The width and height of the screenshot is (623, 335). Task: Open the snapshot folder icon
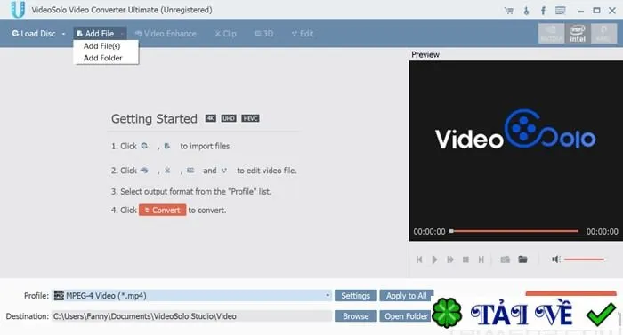tap(523, 259)
